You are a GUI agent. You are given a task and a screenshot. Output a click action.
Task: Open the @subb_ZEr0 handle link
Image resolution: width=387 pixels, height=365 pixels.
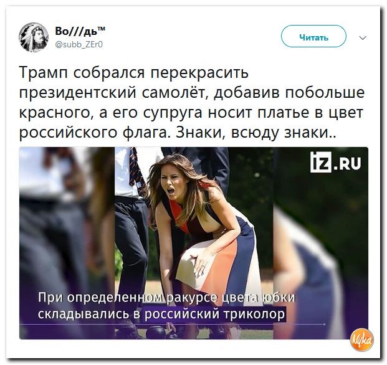click(79, 44)
